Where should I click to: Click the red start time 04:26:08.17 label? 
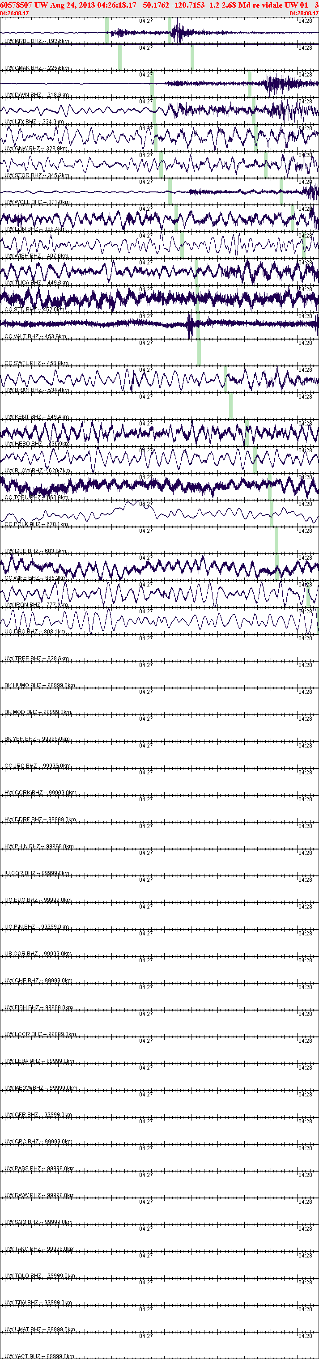click(x=14, y=13)
